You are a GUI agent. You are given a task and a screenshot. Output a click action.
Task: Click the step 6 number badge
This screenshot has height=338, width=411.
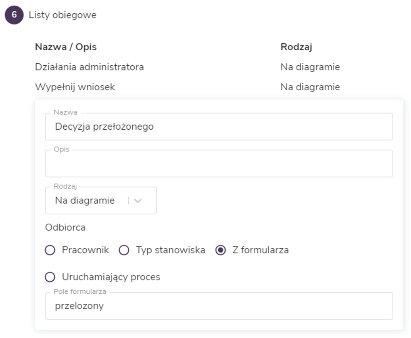click(x=14, y=15)
